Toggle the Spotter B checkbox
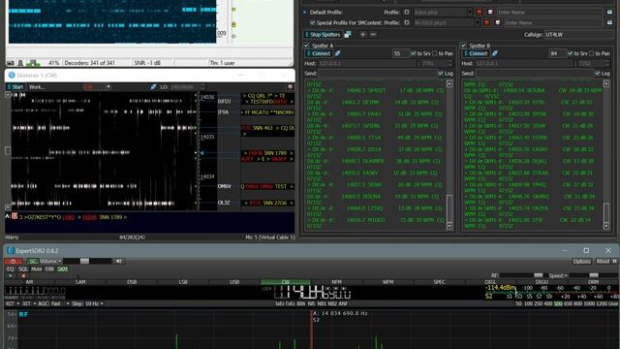 [463, 46]
